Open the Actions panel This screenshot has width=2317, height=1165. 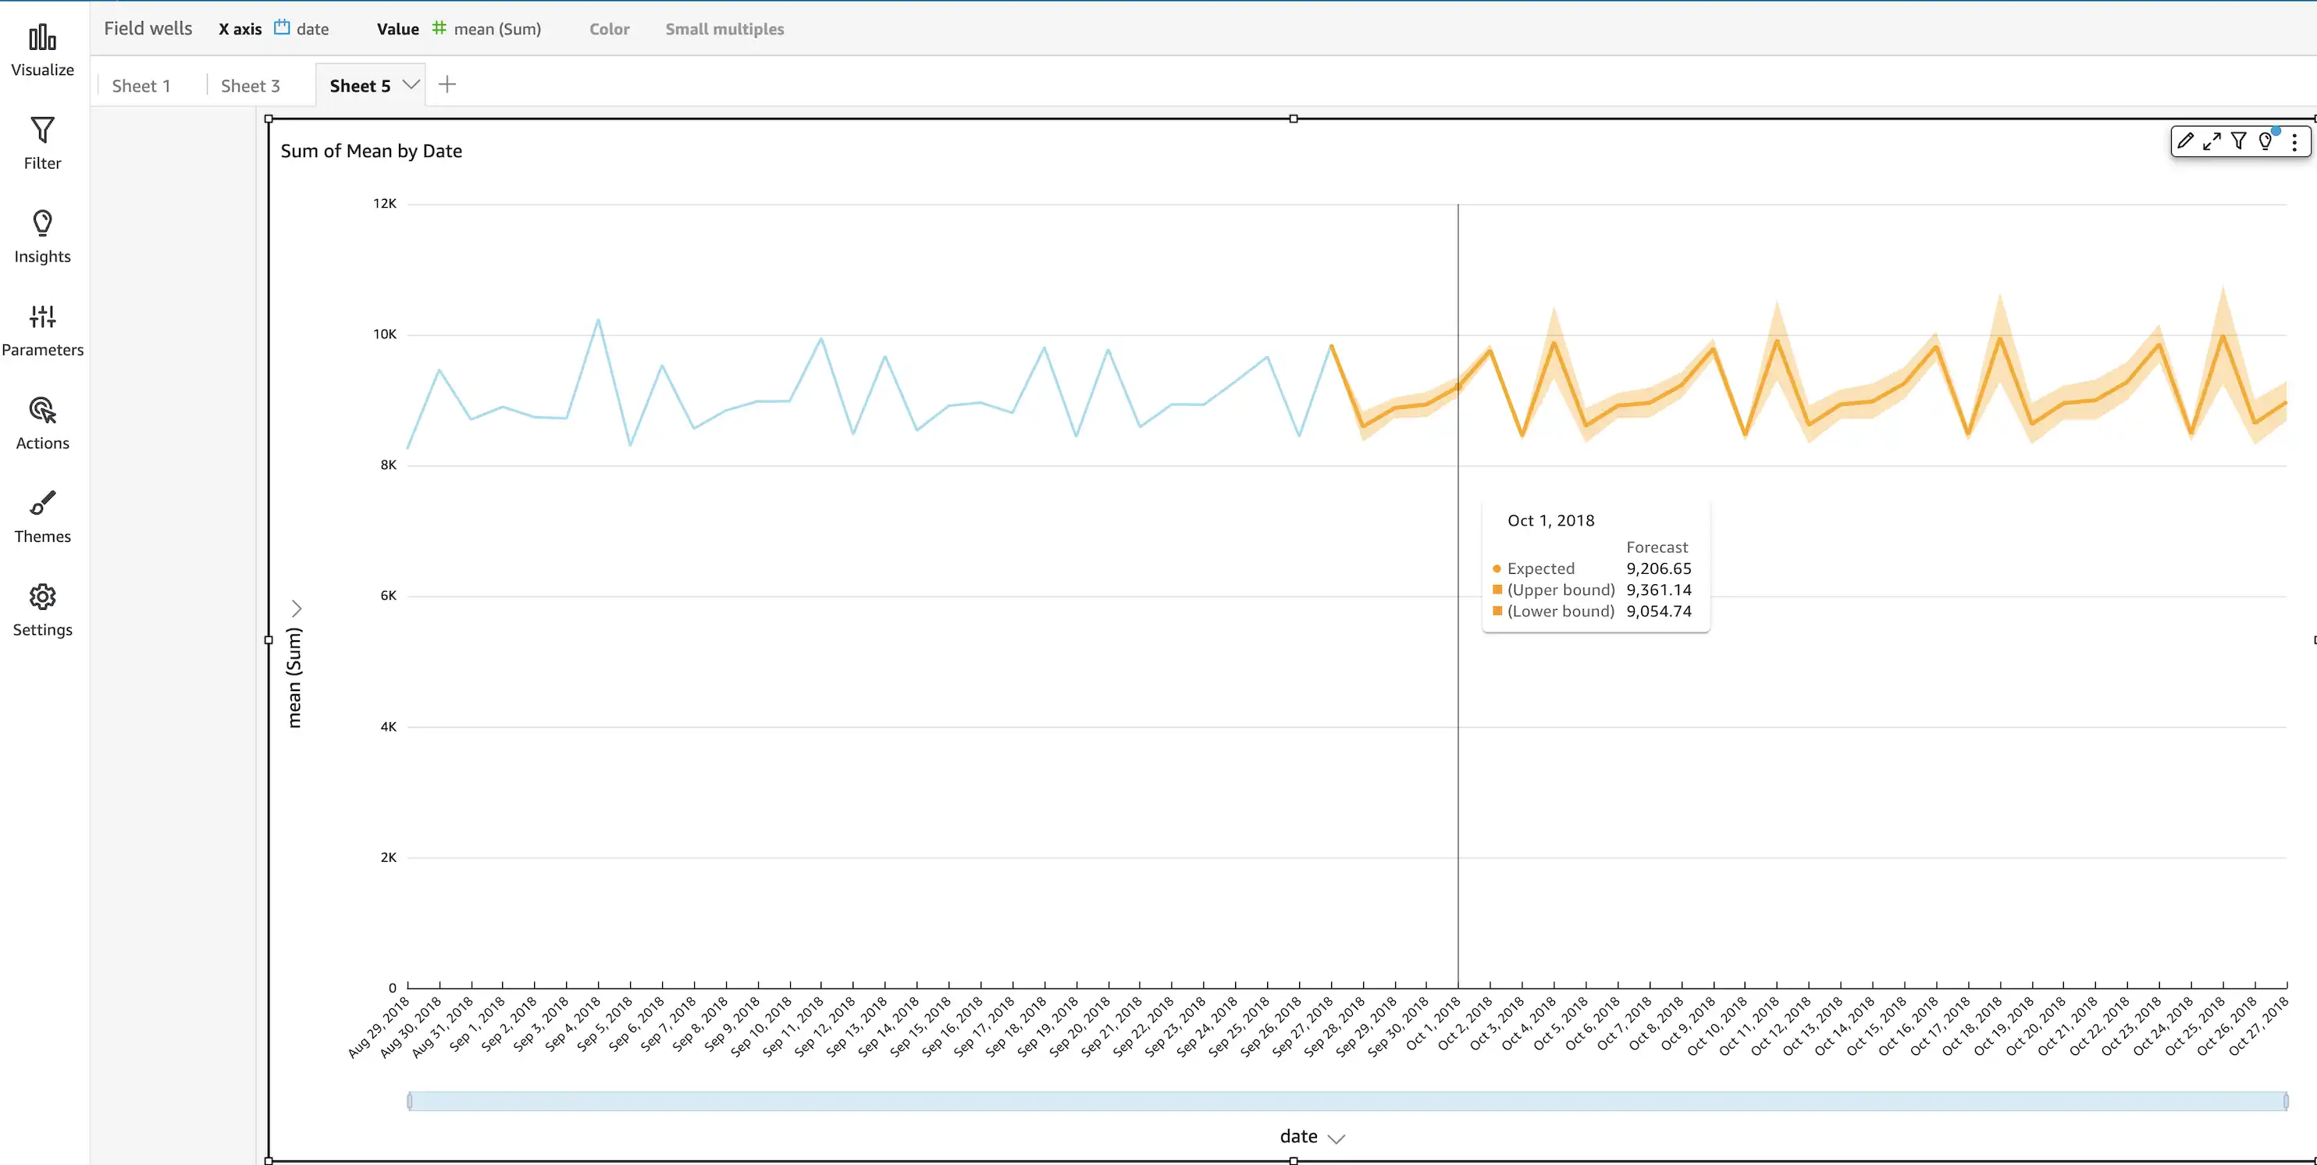[42, 424]
